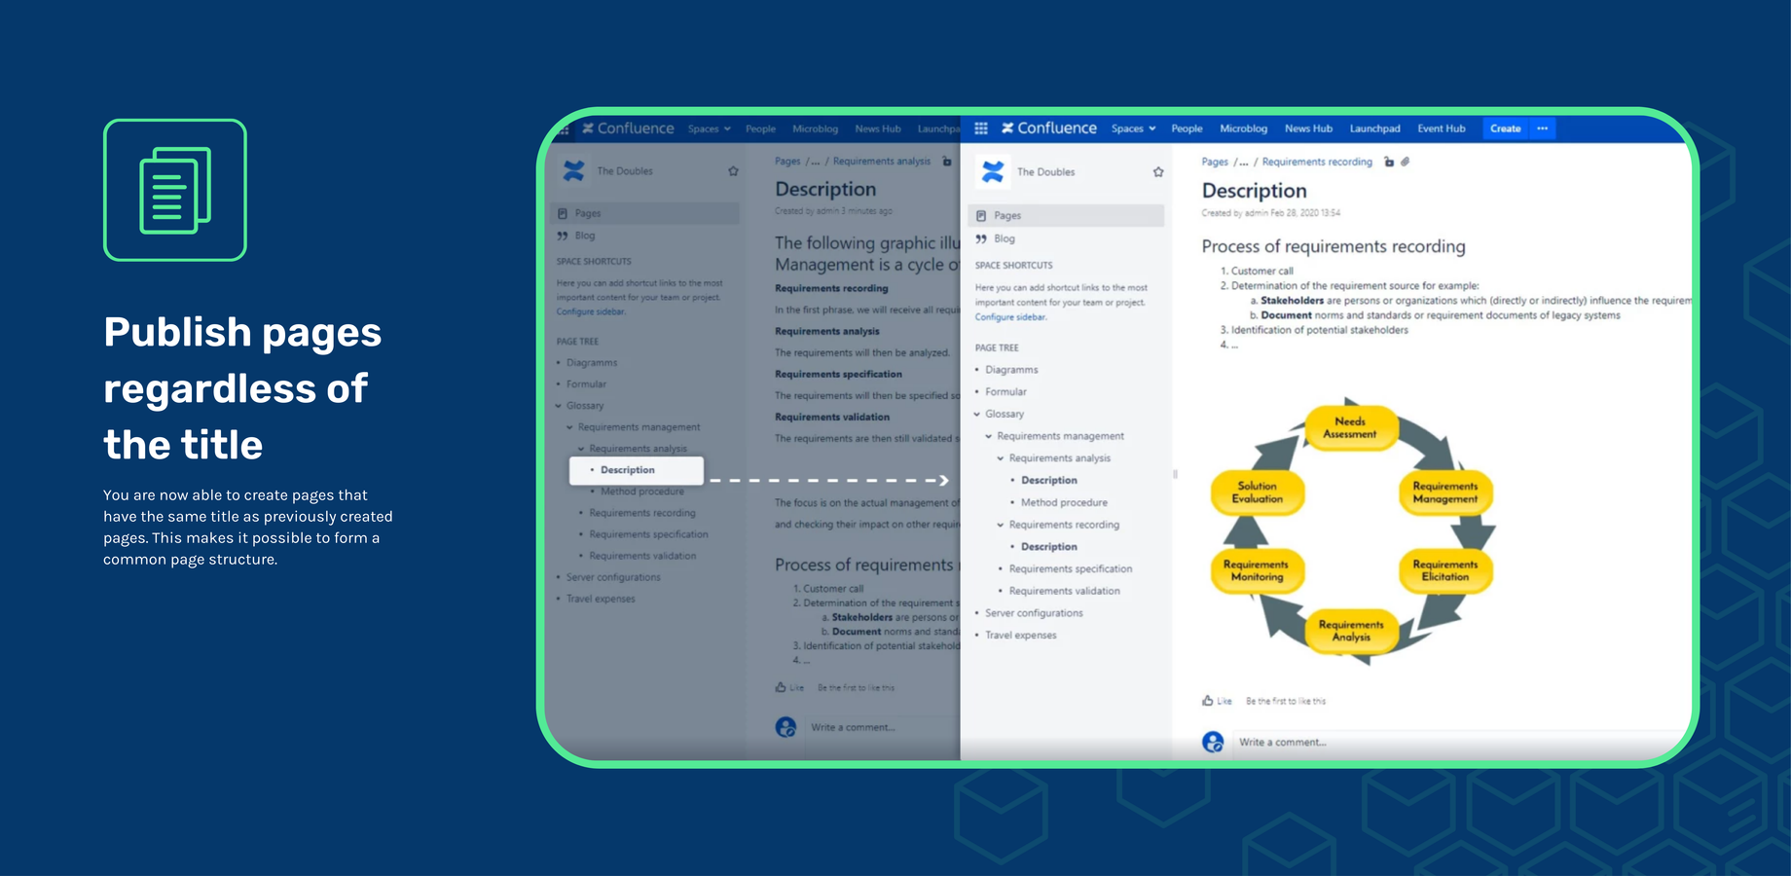Click Configure sidebar link in left window
This screenshot has width=1791, height=876.
point(591,311)
